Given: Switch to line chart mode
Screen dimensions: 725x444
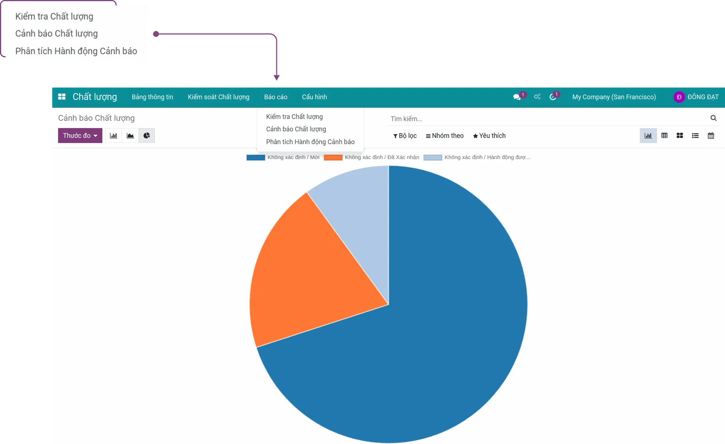Looking at the screenshot, I should (x=130, y=136).
